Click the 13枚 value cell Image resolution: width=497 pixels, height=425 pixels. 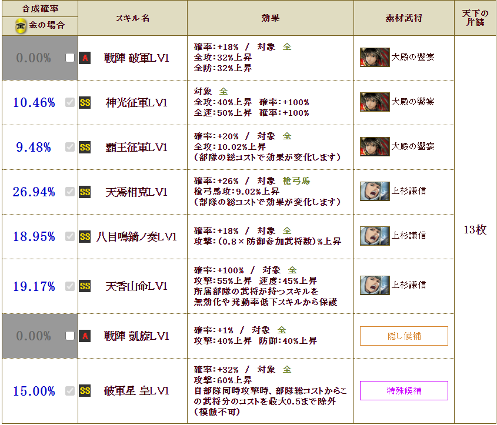475,230
